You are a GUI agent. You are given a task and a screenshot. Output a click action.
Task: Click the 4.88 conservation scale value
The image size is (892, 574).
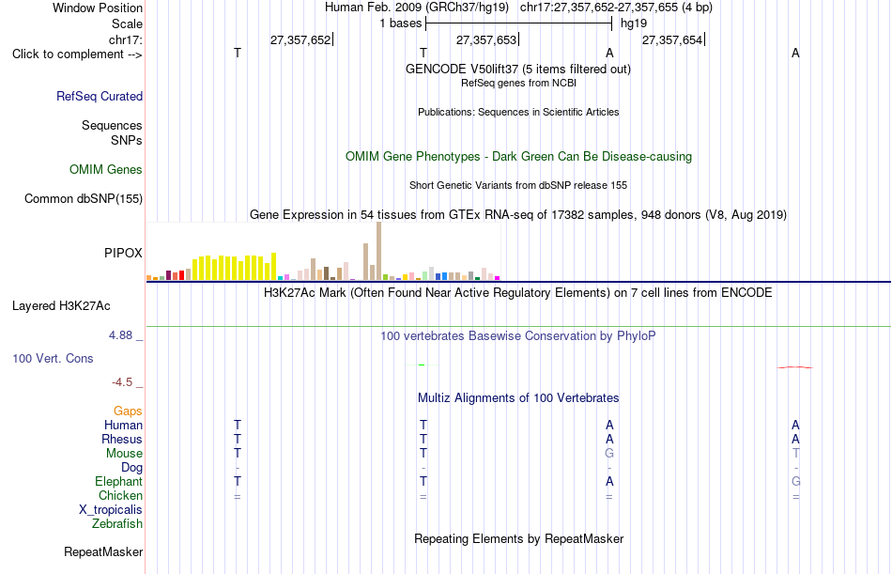(x=120, y=335)
